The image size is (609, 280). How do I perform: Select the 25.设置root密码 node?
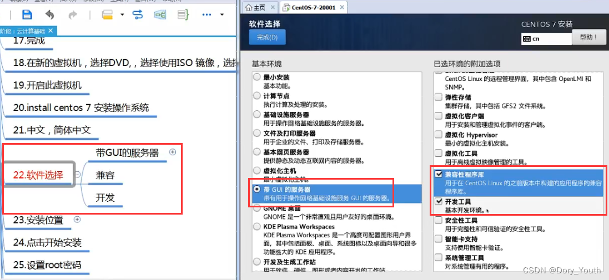(x=47, y=265)
